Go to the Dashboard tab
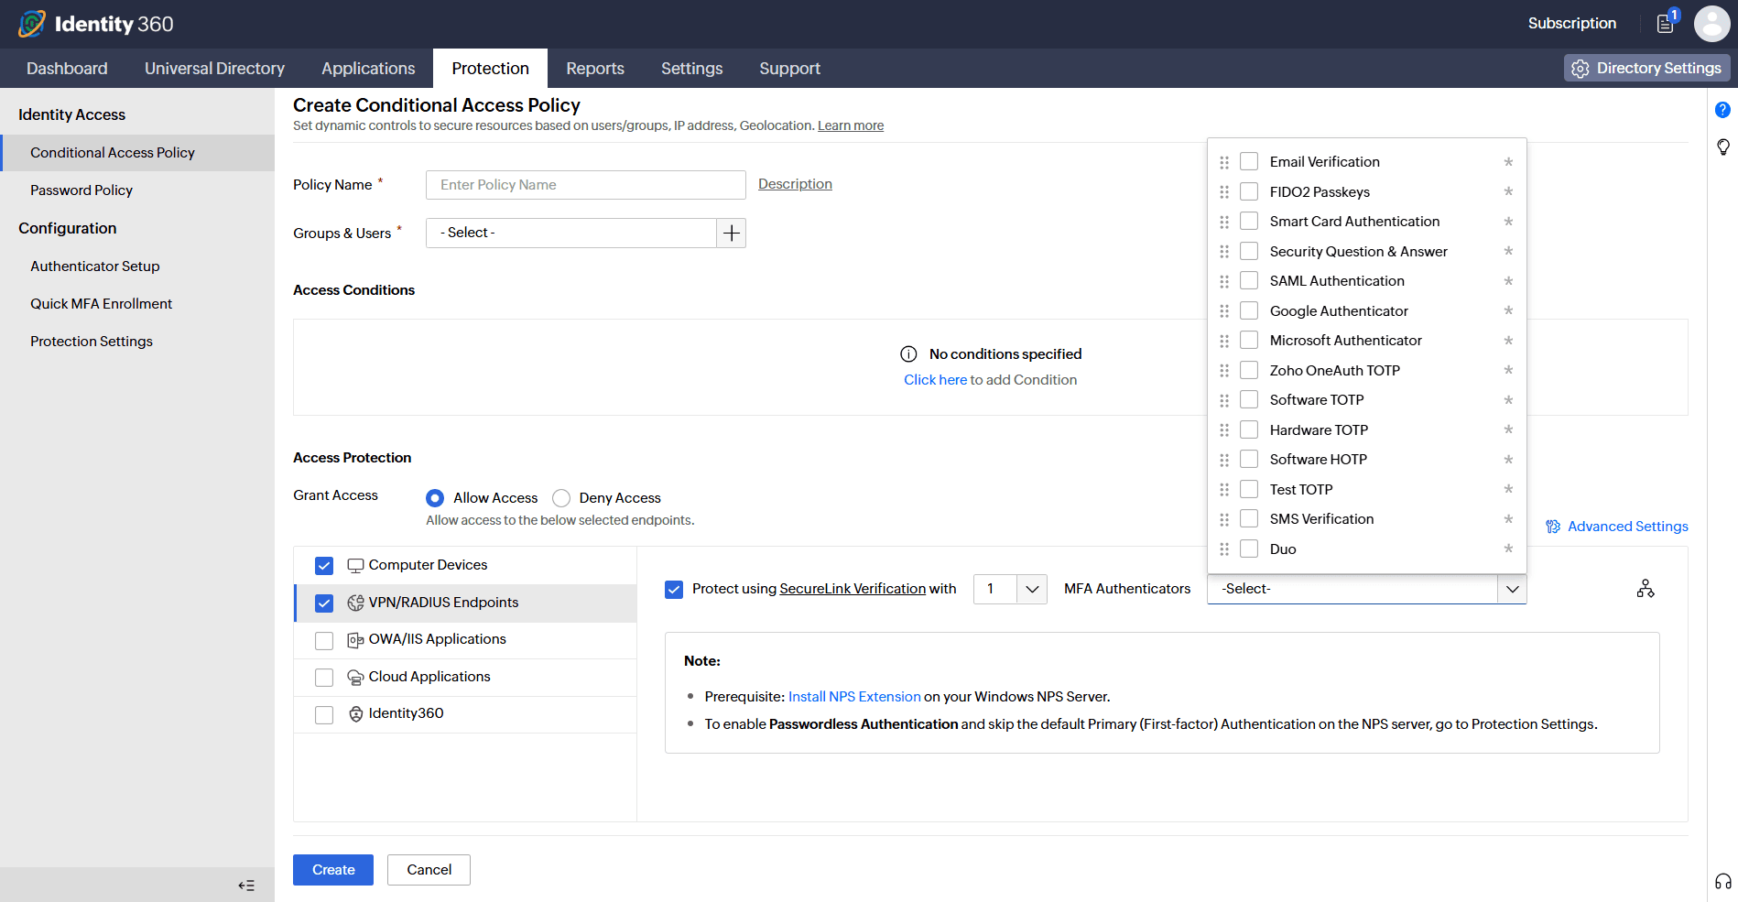The height and width of the screenshot is (902, 1738). click(x=67, y=69)
